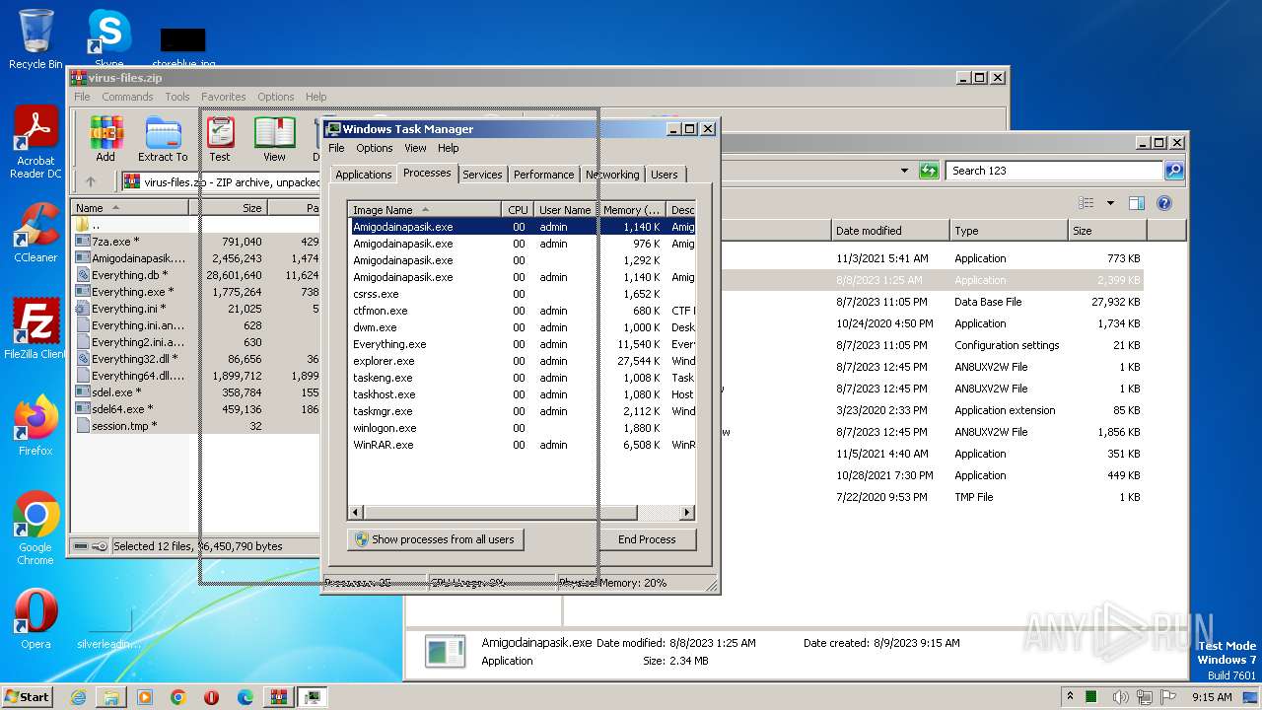This screenshot has width=1262, height=710.
Task: Show hidden system tray icons arrow
Action: coord(1070,697)
